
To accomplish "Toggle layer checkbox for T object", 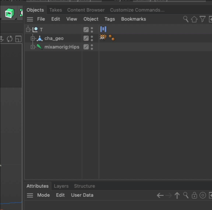I will [x=86, y=30].
